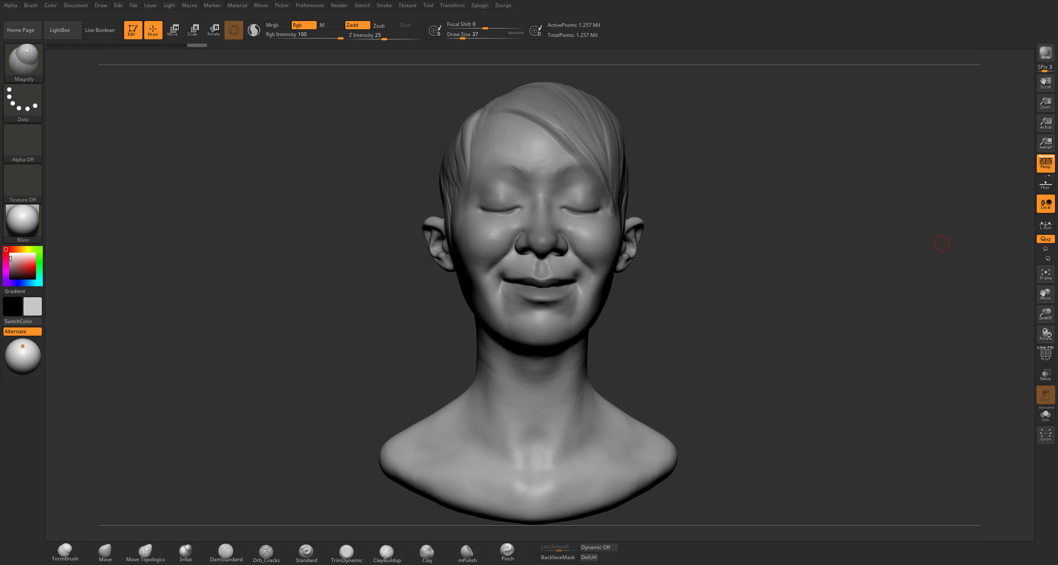
Task: Toggle Perspective (Persp) view
Action: click(x=1045, y=163)
